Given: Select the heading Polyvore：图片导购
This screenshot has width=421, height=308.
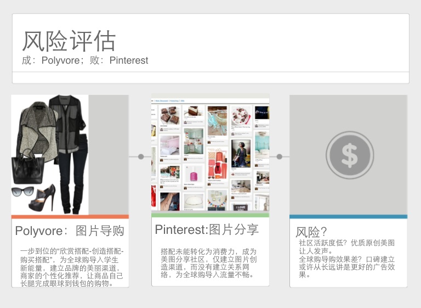Looking at the screenshot, I should point(70,231).
